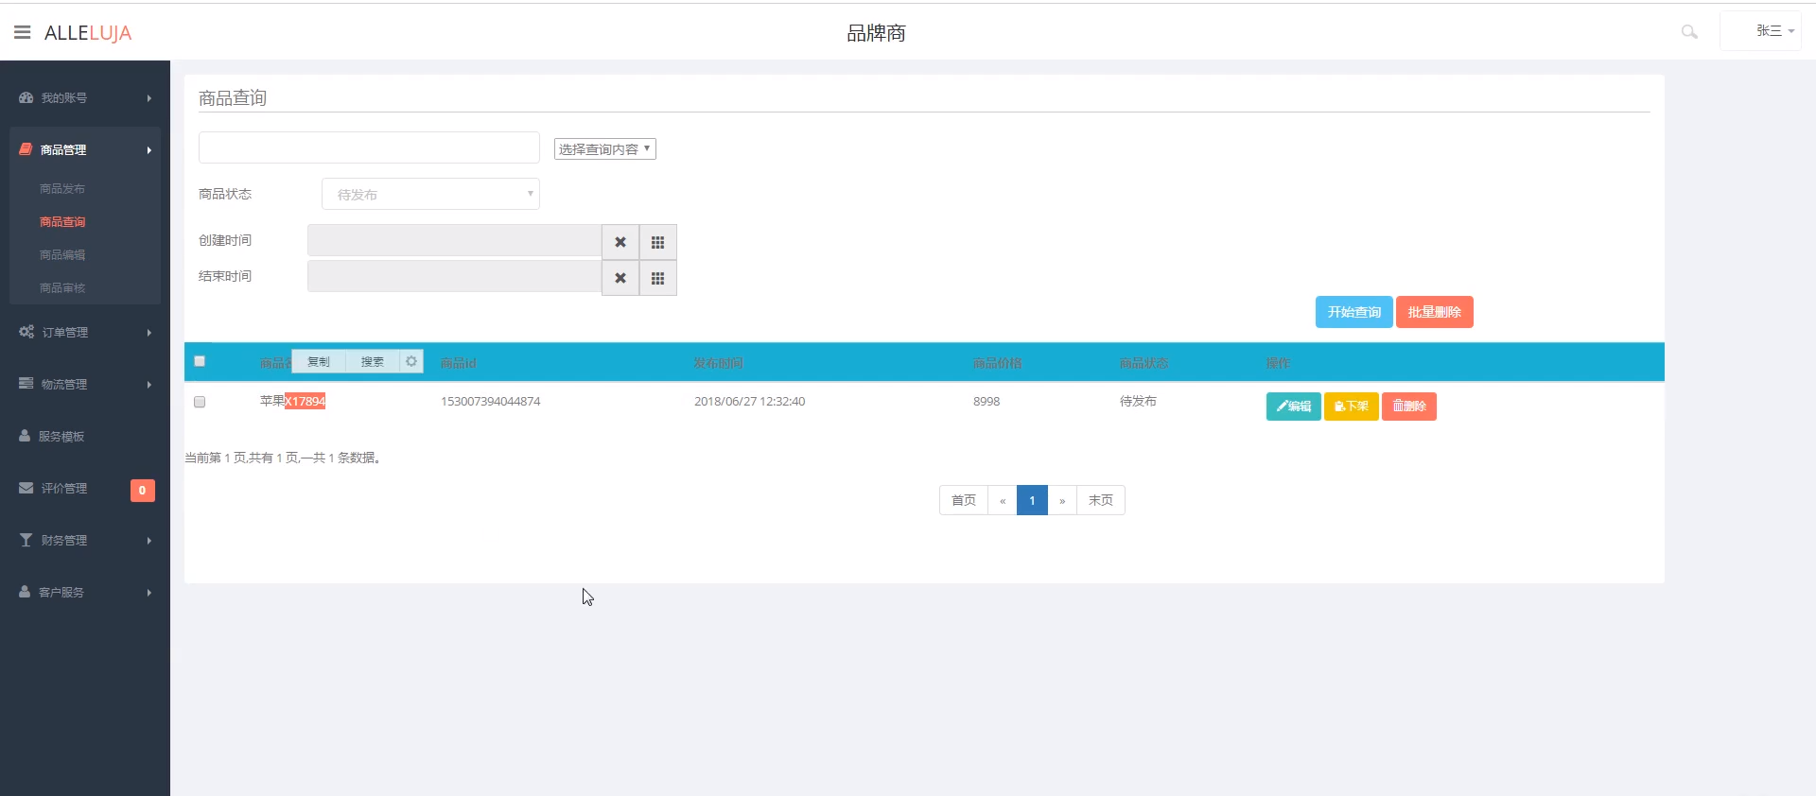Viewport: 1816px width, 796px height.
Task: Click product name 苹果X17894
Action: 292,401
